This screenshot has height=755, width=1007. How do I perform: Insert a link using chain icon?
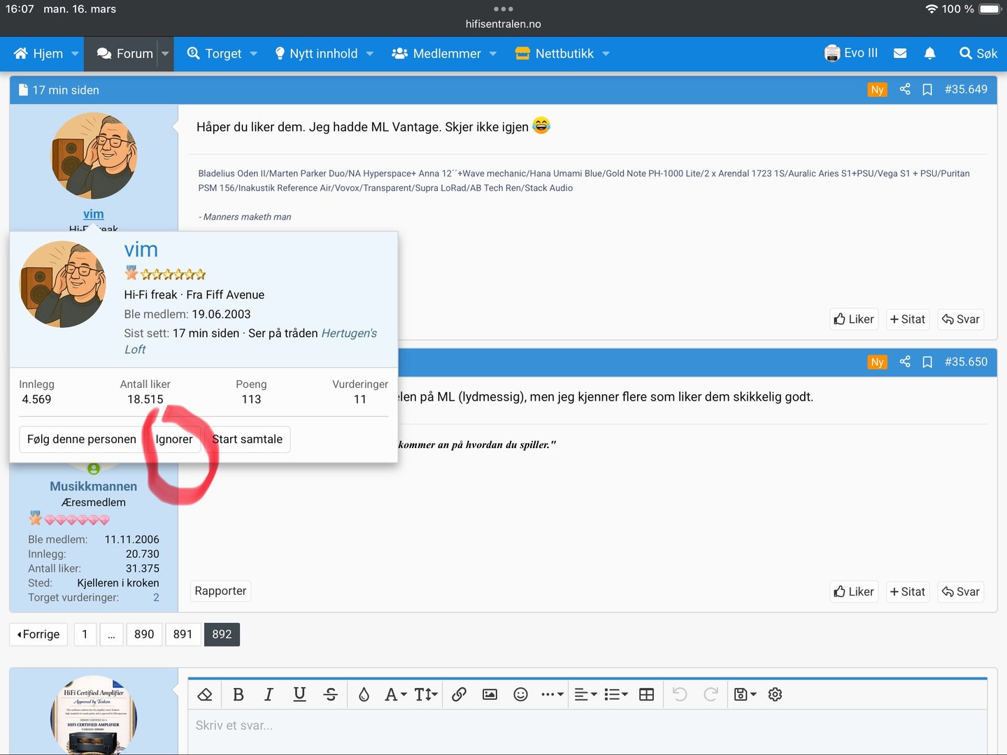point(459,694)
